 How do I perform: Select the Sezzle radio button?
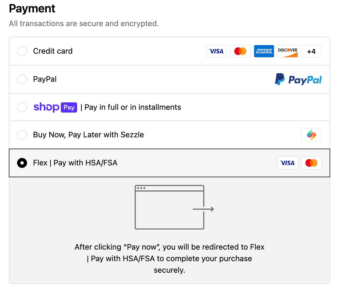(22, 135)
